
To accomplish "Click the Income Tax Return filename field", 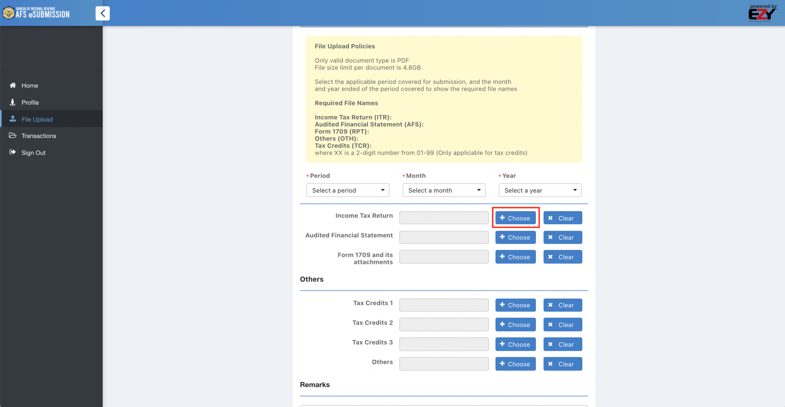I will (443, 217).
